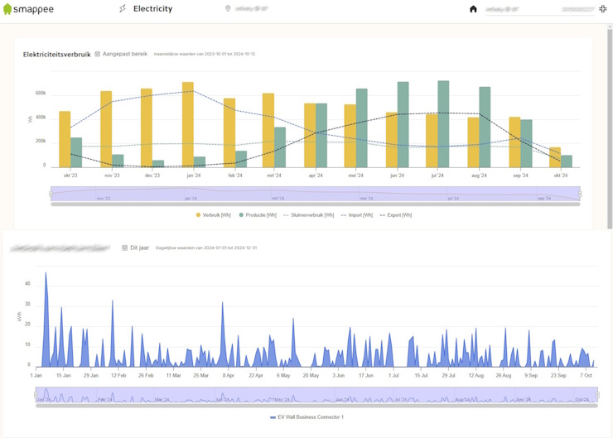Click the home icon

(473, 9)
